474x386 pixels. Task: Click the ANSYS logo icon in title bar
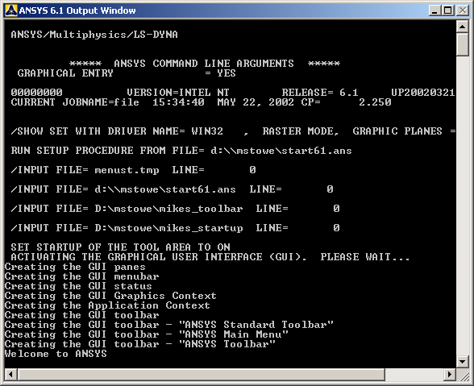tap(11, 10)
